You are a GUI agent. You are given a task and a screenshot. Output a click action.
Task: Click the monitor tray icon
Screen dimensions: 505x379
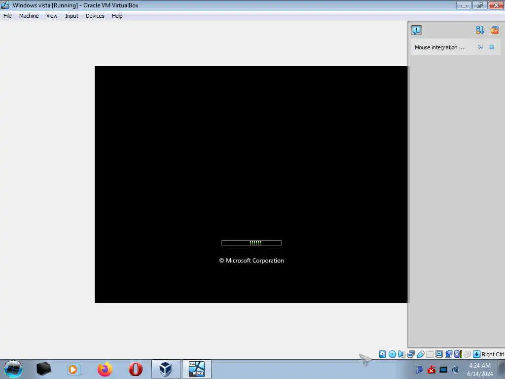[443, 370]
